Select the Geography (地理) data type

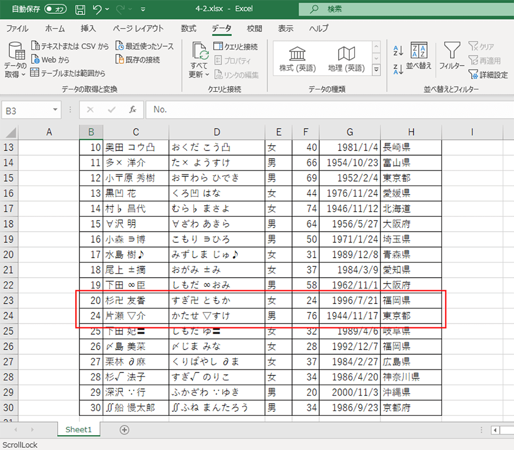[346, 59]
